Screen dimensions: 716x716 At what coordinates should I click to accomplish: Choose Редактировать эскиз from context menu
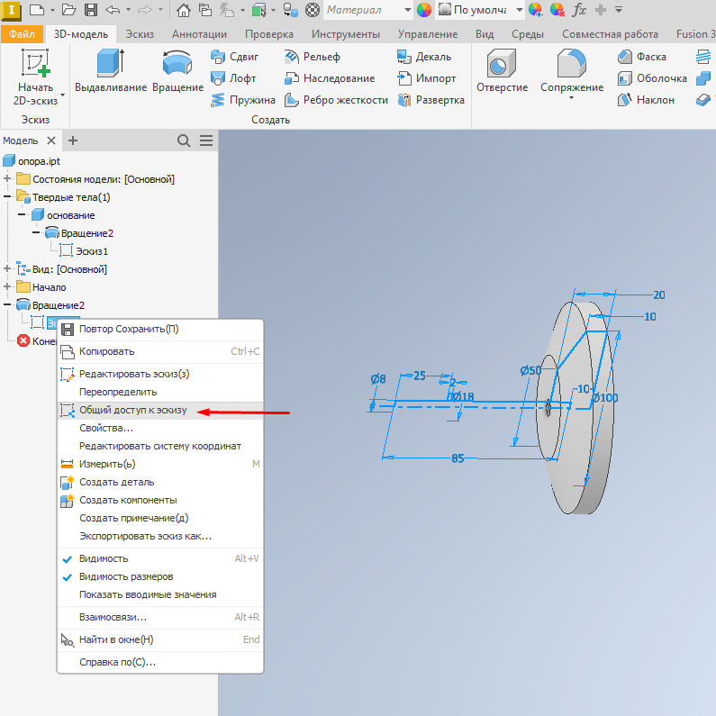(159, 374)
